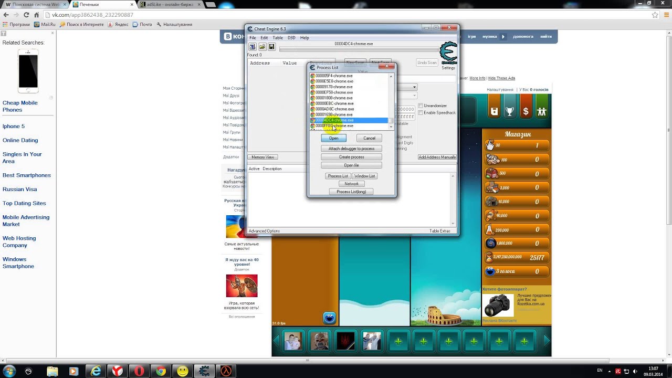
Task: Bookmark page with the star icon
Action: pos(655,15)
